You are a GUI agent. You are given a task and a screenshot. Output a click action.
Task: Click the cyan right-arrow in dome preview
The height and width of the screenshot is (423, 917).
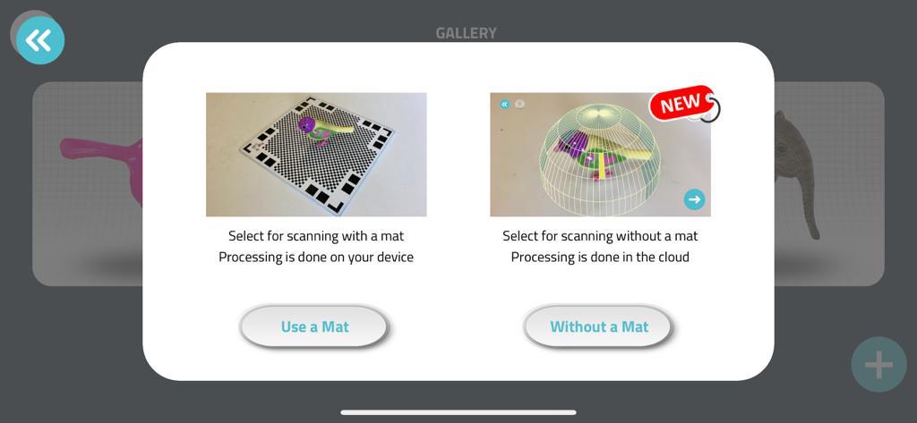[694, 199]
